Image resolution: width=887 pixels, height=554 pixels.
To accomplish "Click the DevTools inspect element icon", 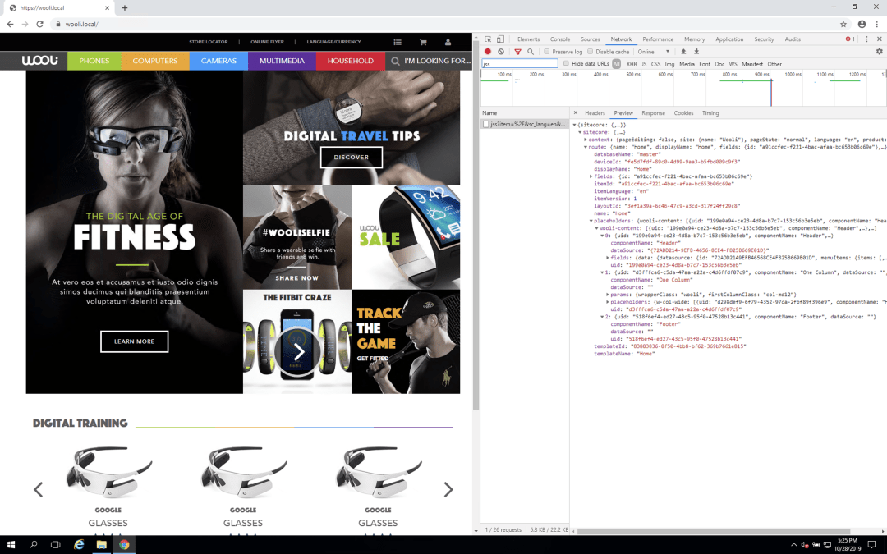I will (x=488, y=39).
